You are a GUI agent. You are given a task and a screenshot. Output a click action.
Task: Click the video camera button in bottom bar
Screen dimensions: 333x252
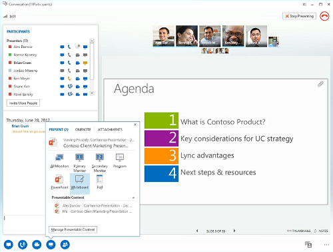37,245
